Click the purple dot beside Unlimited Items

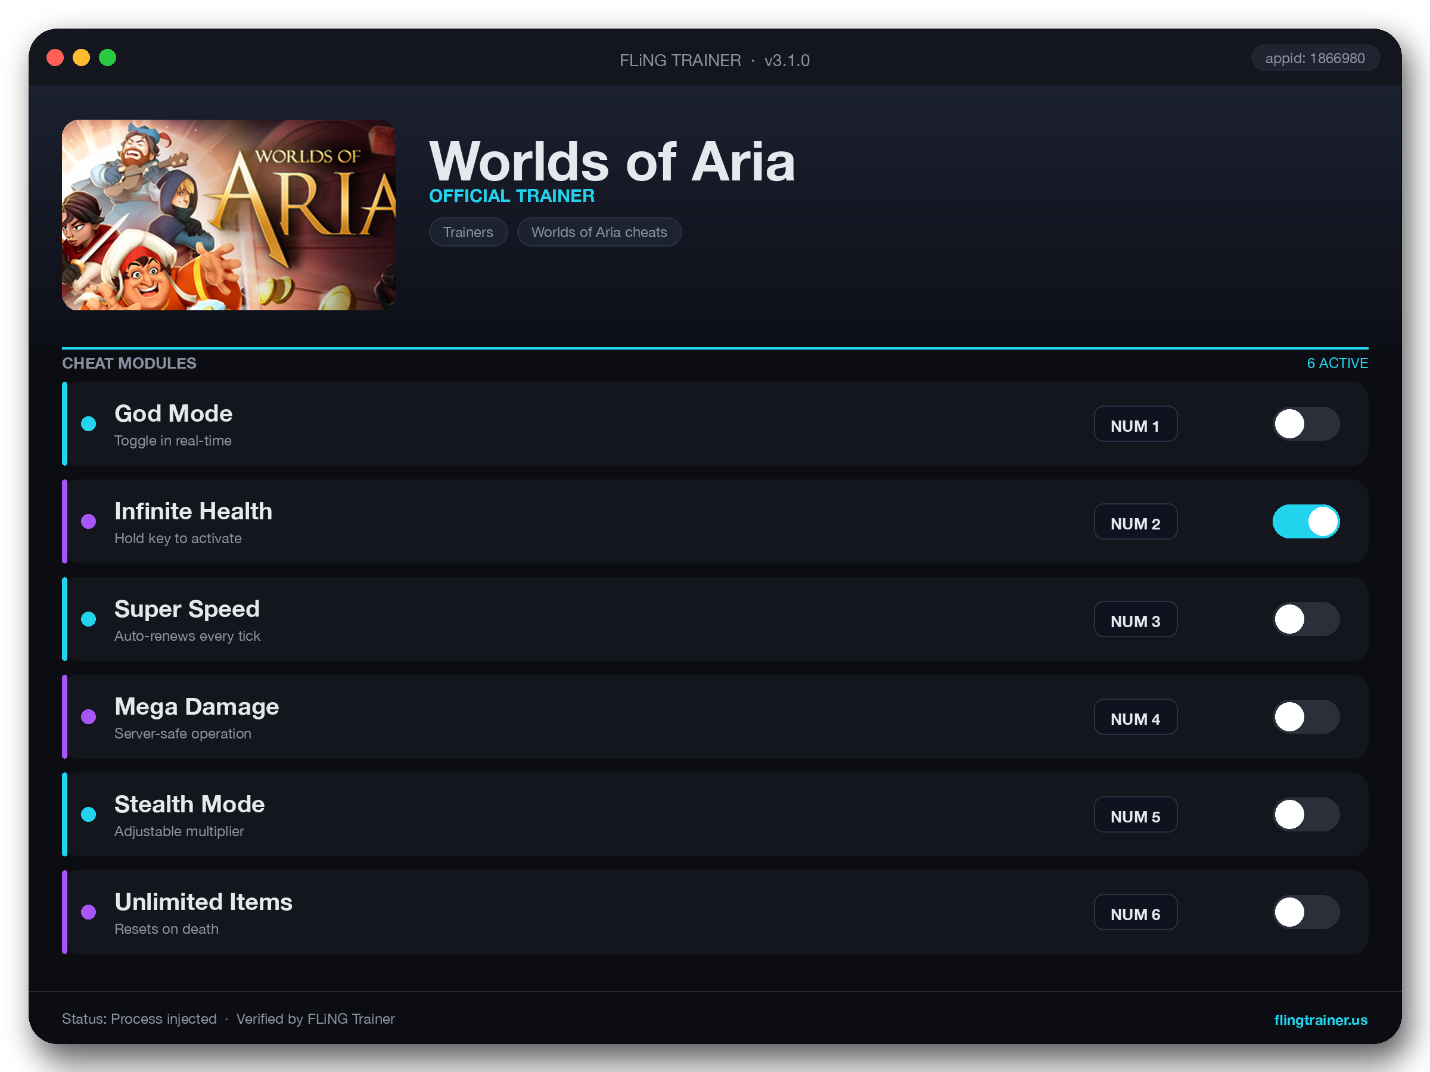click(89, 912)
